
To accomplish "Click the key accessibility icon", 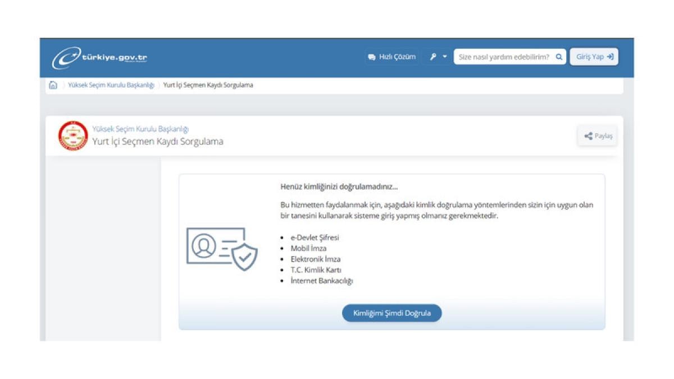I will [433, 57].
